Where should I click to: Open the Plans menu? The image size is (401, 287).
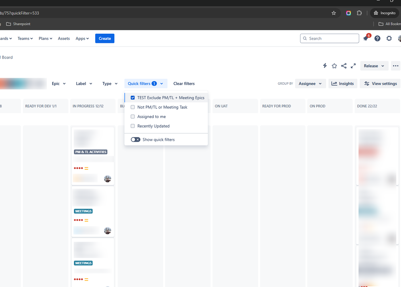45,39
